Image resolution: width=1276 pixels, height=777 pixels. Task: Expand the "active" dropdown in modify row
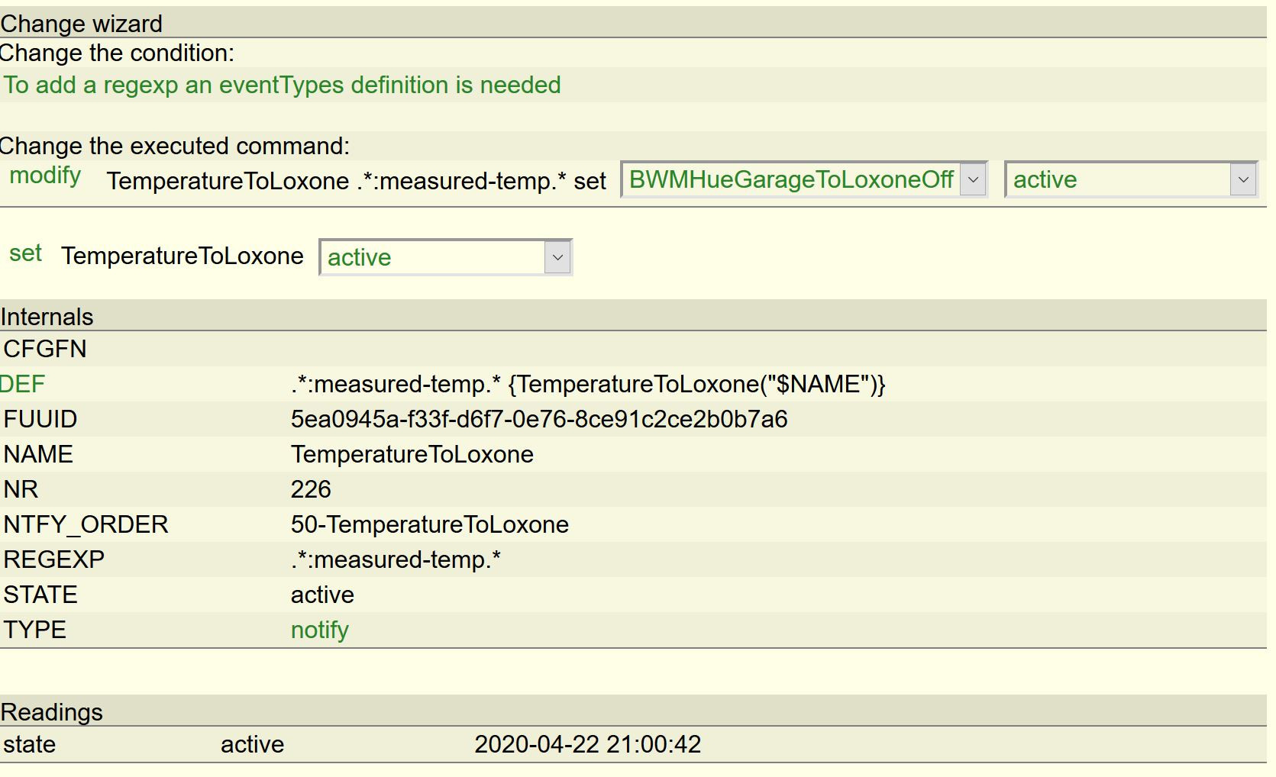[1131, 180]
